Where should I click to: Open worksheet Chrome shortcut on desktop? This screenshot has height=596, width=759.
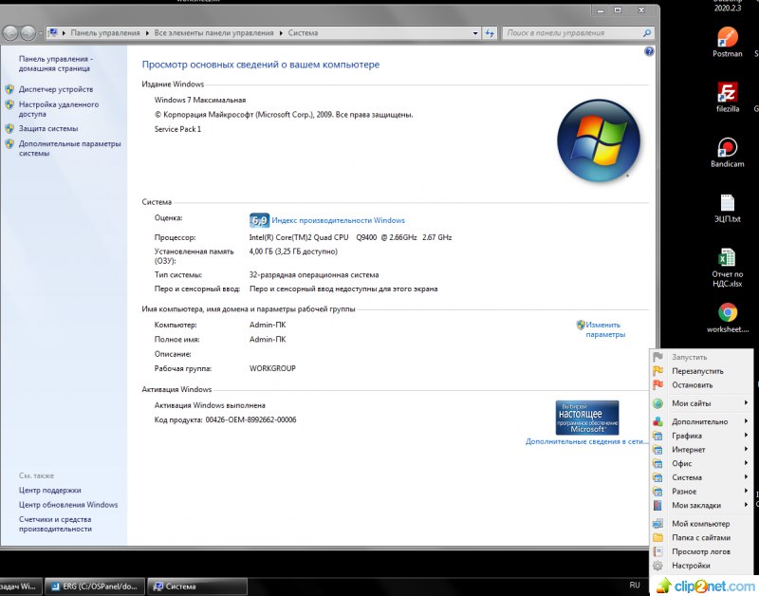pyautogui.click(x=727, y=318)
